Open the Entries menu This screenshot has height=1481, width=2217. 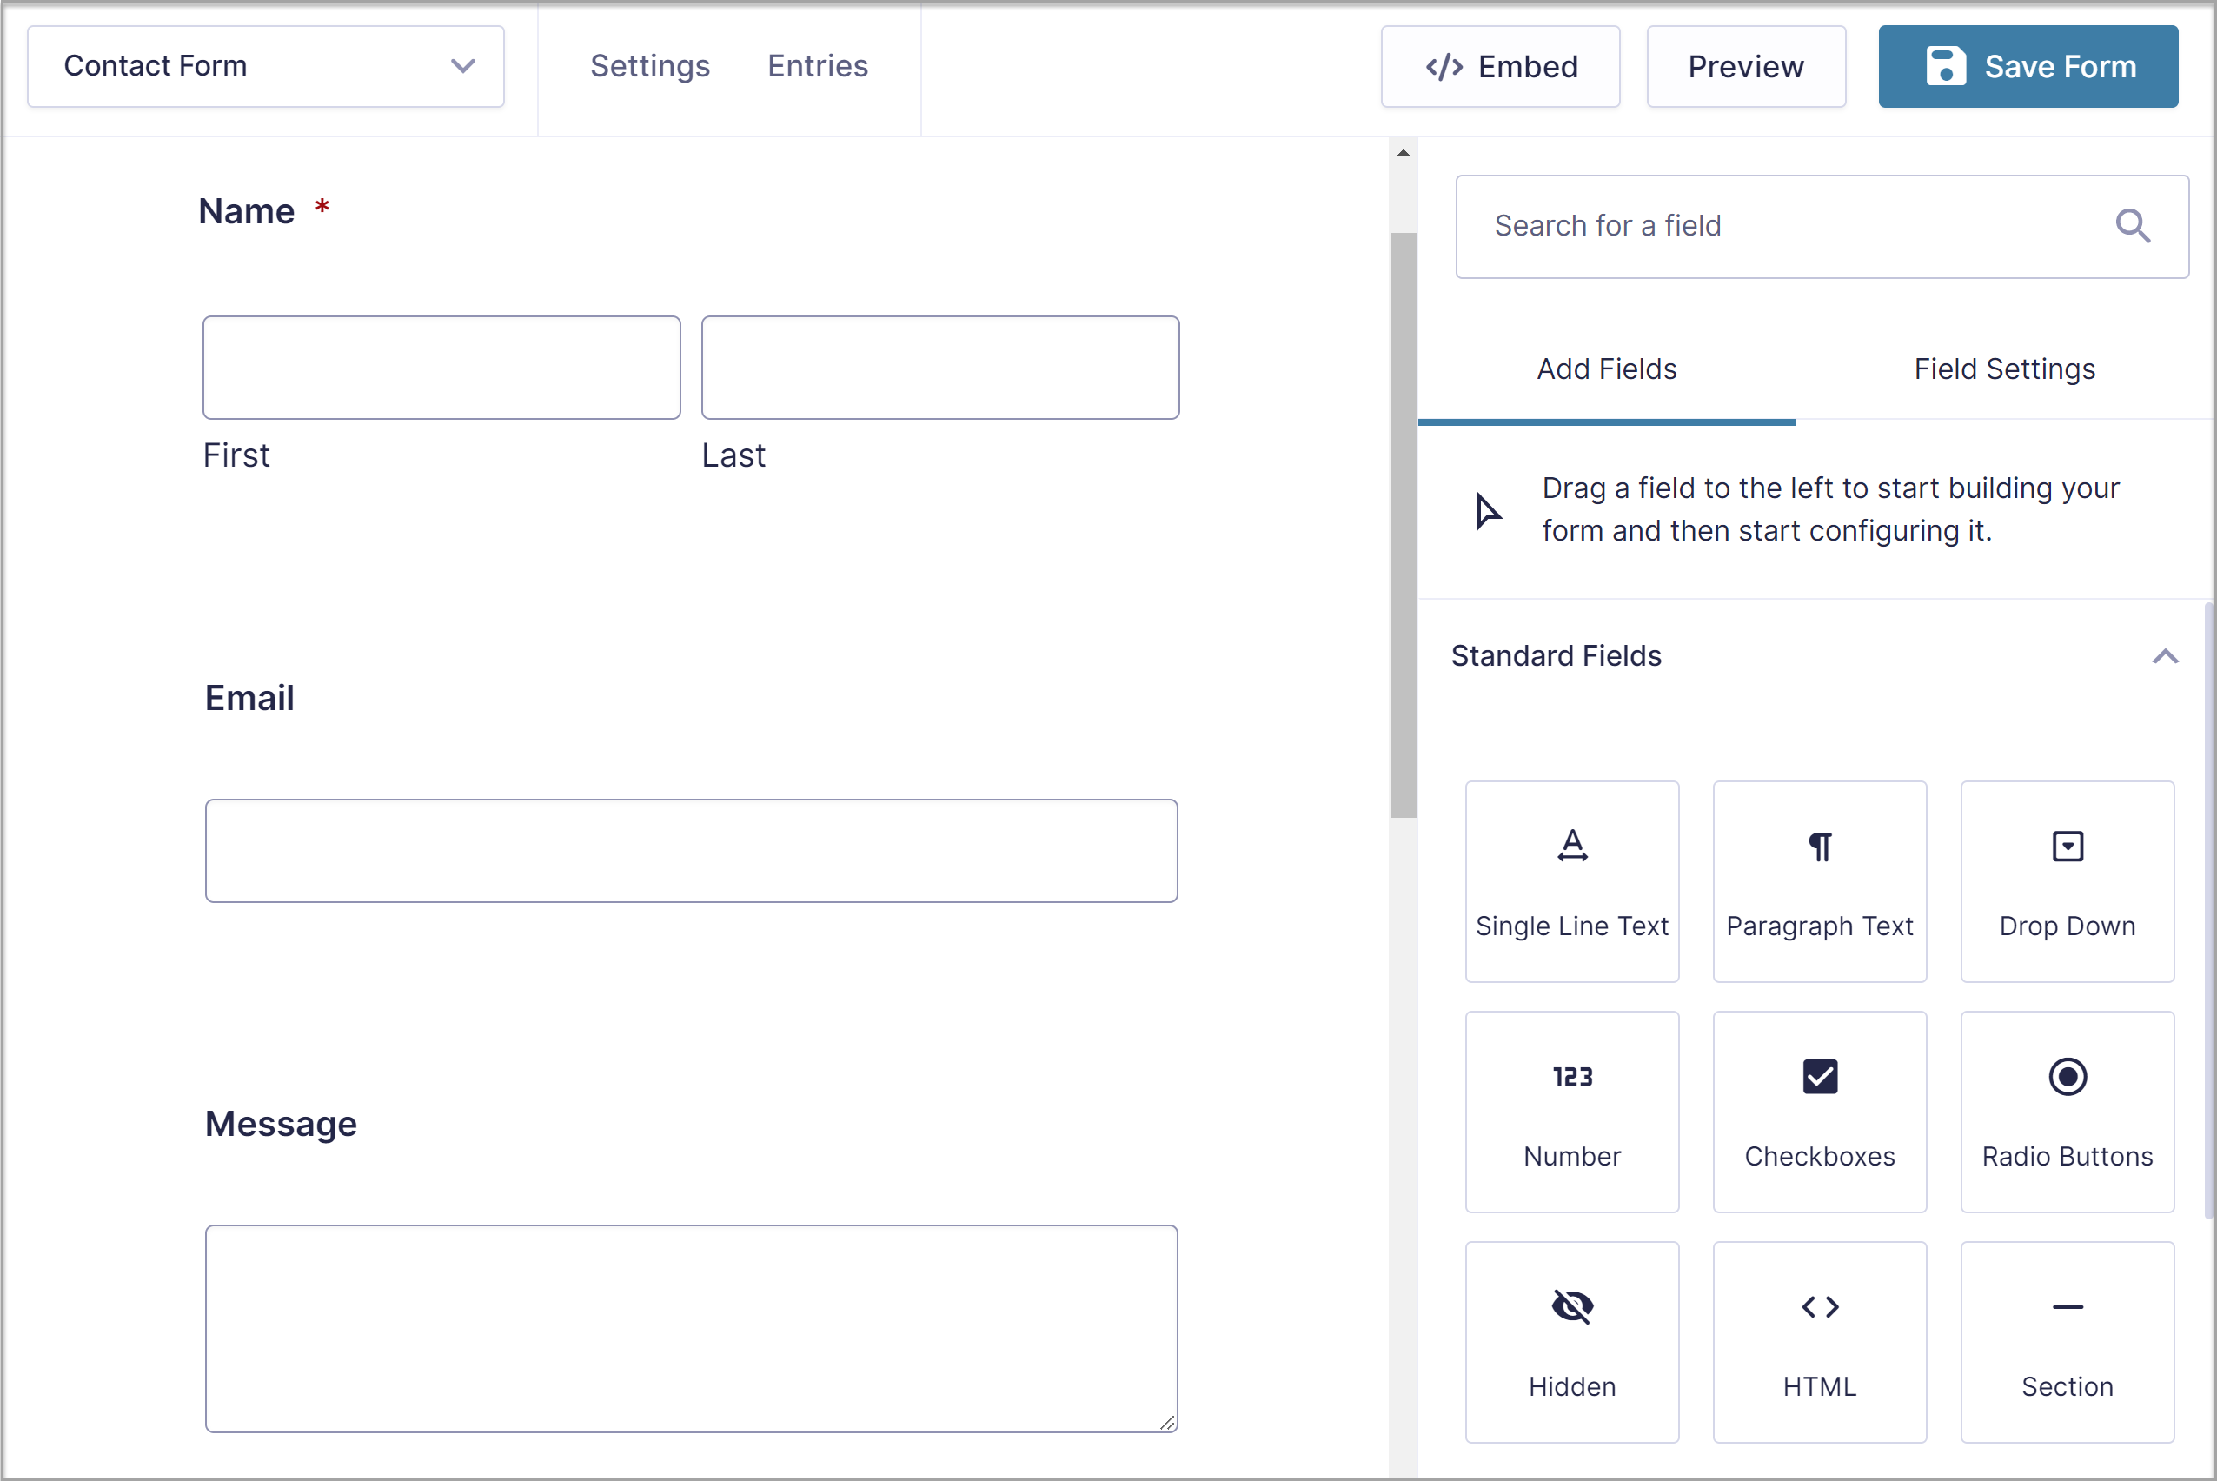click(x=818, y=66)
